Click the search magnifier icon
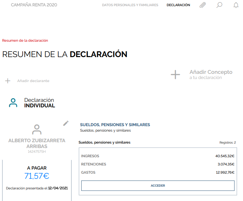Image resolution: width=243 pixels, height=201 pixels. click(219, 5)
